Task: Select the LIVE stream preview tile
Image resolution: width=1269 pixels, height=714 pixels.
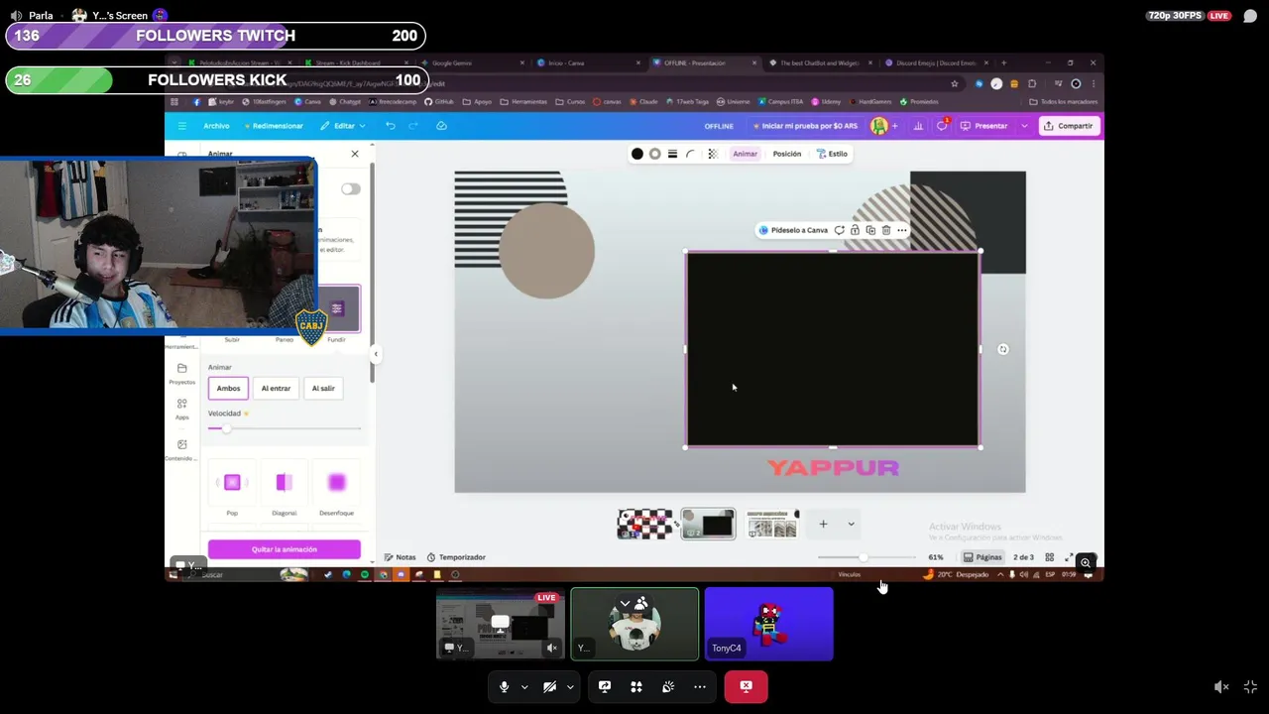Action: 501,624
